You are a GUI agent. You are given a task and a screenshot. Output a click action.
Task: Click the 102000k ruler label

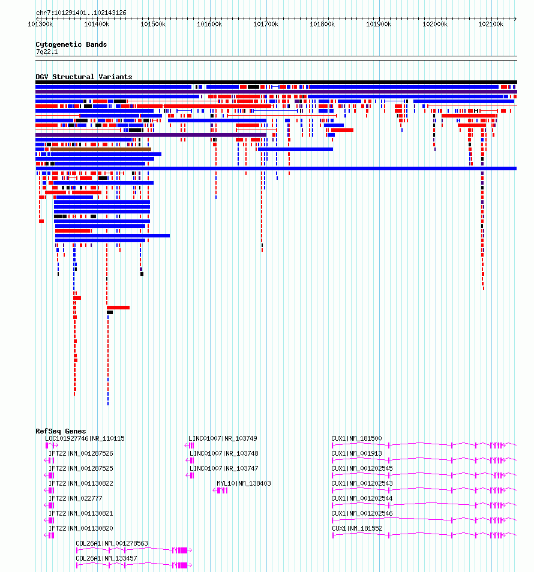[435, 24]
